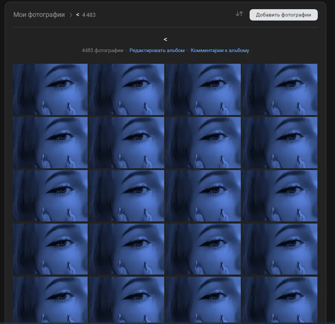Open first photo in the fifth row
This screenshot has width=335, height=324.
[x=50, y=300]
